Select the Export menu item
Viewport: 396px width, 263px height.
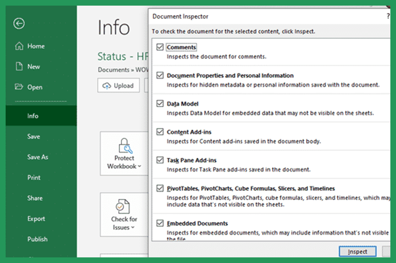36,218
